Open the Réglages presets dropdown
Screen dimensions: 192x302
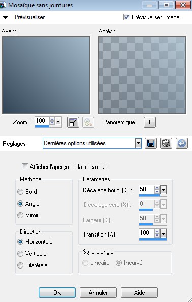coord(138,143)
